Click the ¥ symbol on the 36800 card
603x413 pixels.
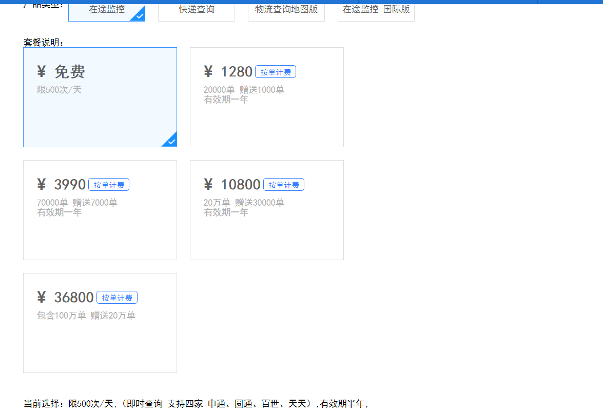point(41,297)
